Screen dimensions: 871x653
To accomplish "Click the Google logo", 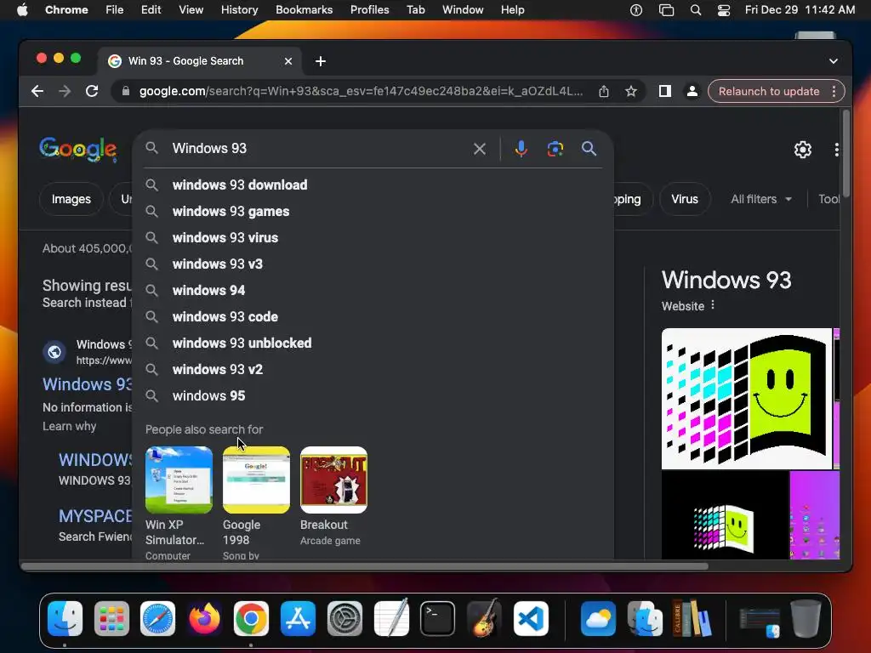I will tap(78, 149).
